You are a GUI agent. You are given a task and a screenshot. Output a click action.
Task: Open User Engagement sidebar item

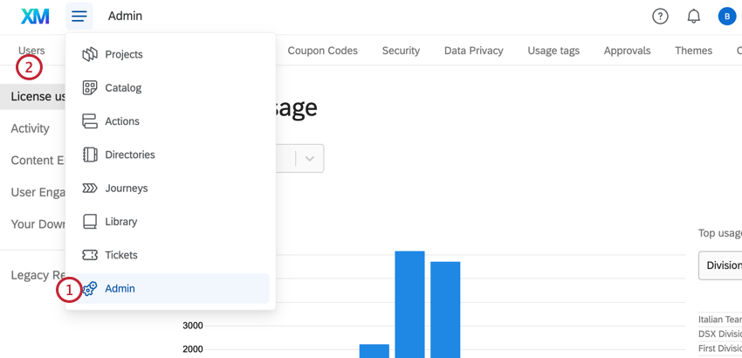point(38,192)
